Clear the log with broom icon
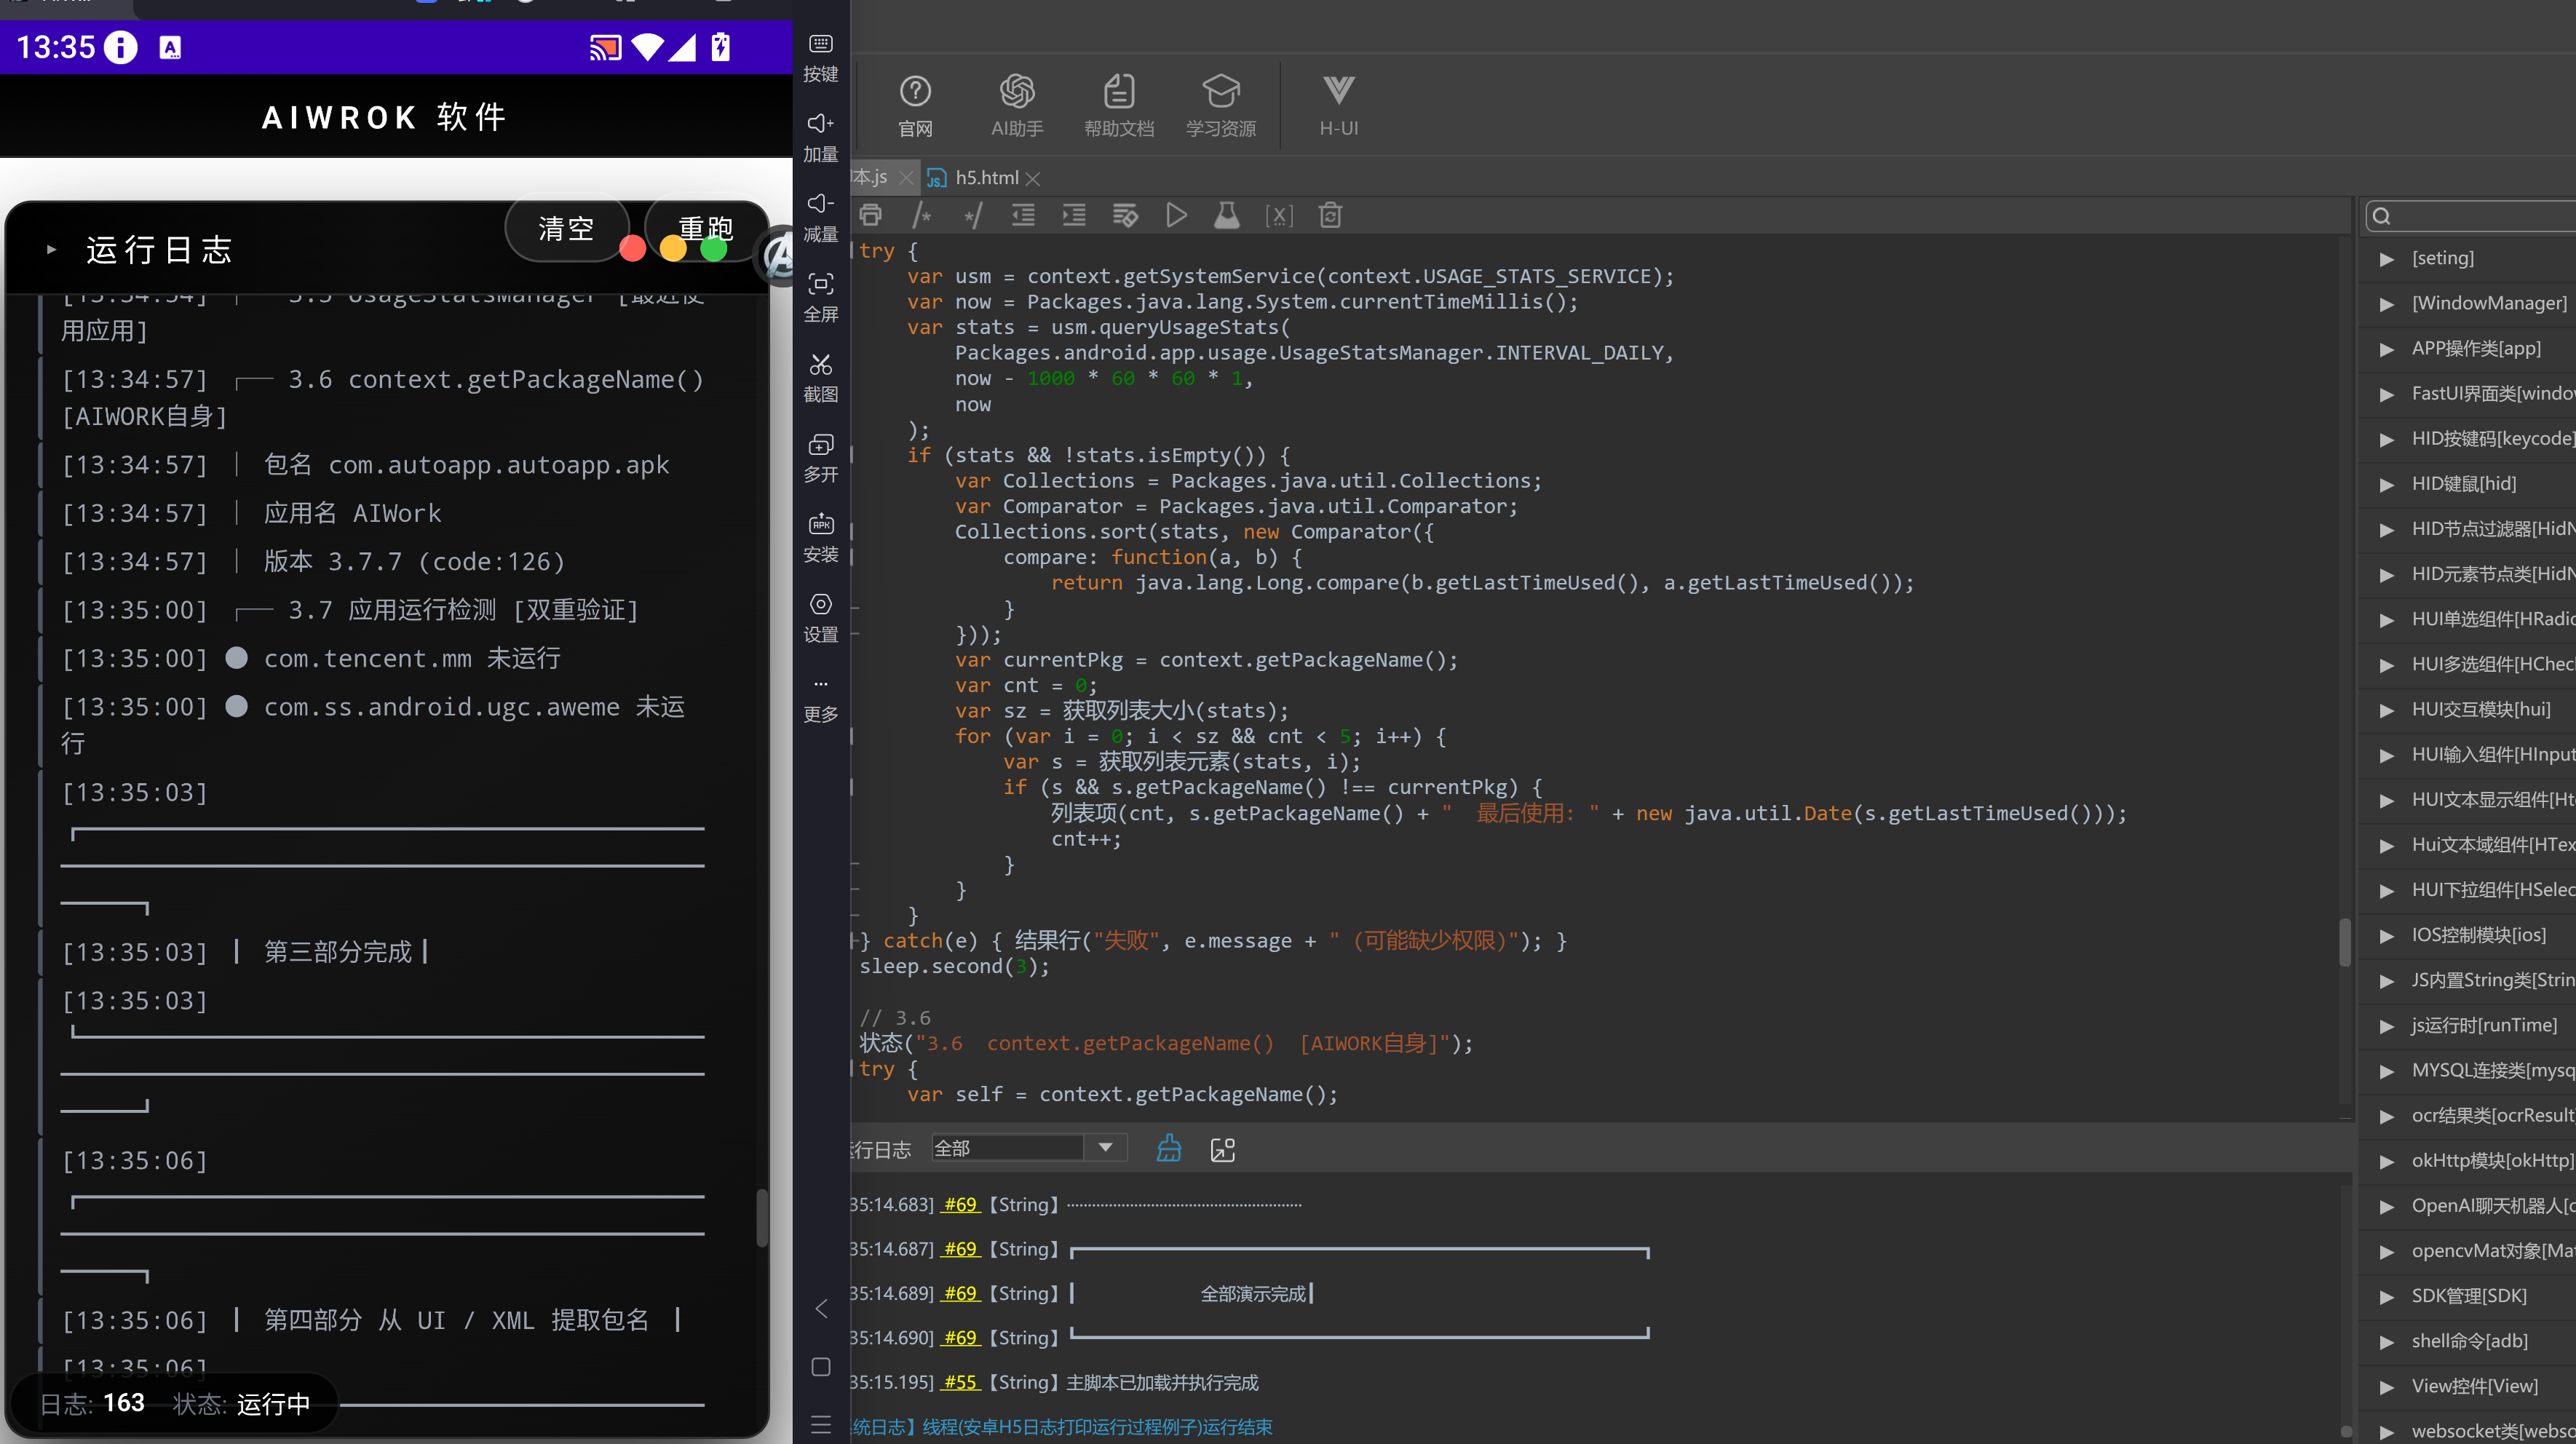2576x1444 pixels. pos(1168,1148)
